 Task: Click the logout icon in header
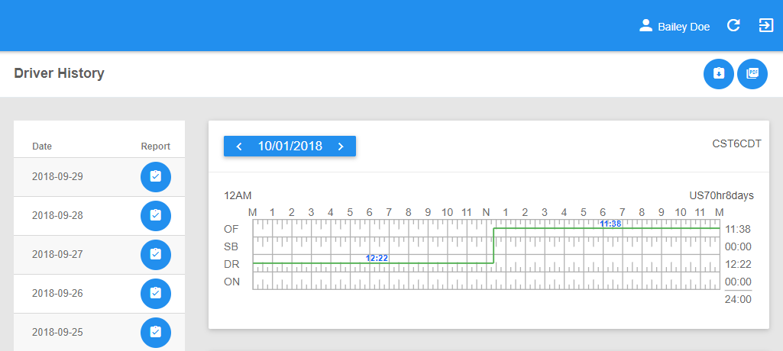pos(766,25)
